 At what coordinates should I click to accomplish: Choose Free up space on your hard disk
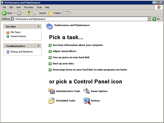coord(71,57)
